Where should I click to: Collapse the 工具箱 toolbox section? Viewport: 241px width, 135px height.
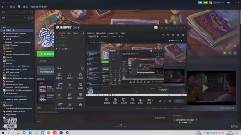click(82, 68)
